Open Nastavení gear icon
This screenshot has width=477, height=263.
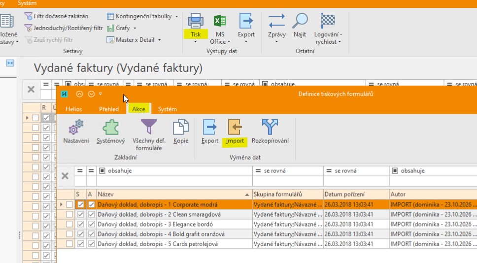(76, 127)
